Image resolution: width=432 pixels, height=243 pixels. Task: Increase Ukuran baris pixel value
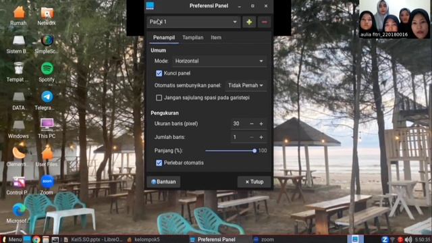click(261, 124)
